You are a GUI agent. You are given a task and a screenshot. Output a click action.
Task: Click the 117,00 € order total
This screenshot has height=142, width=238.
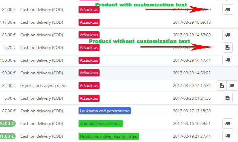tap(8, 22)
